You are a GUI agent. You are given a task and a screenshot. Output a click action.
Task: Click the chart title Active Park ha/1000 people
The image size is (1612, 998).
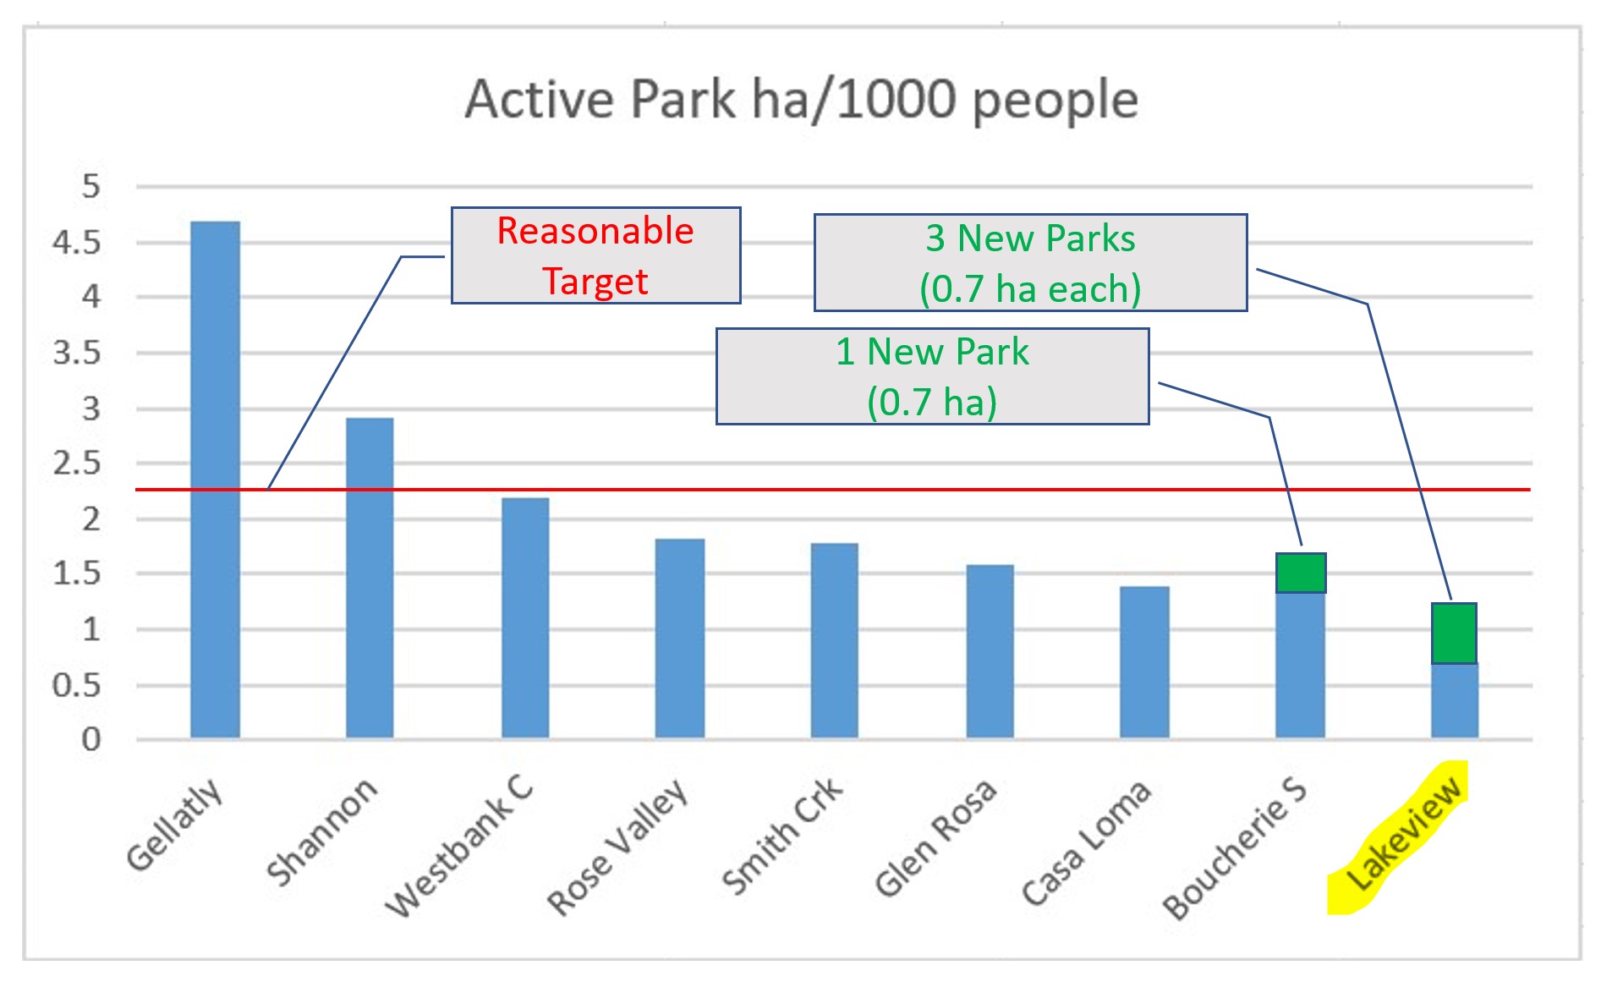(x=801, y=100)
